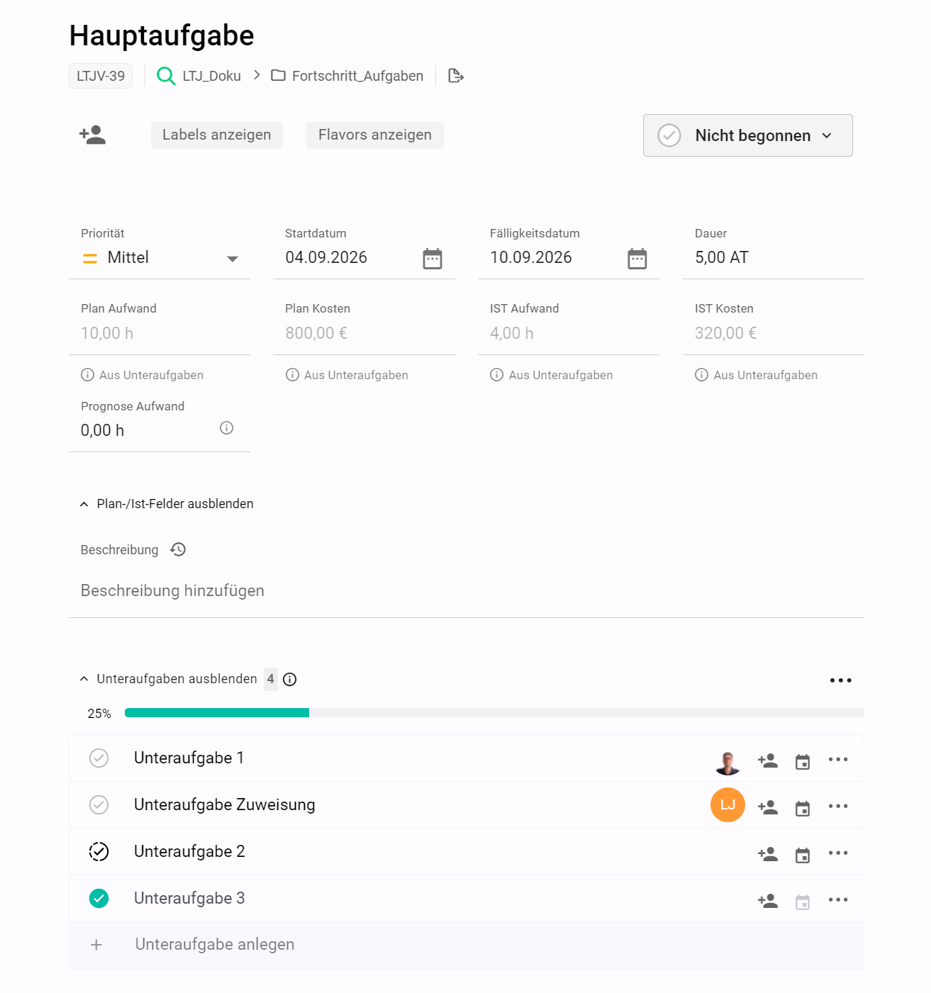Open more options for Unteraufgabe Zuweisung

click(838, 806)
